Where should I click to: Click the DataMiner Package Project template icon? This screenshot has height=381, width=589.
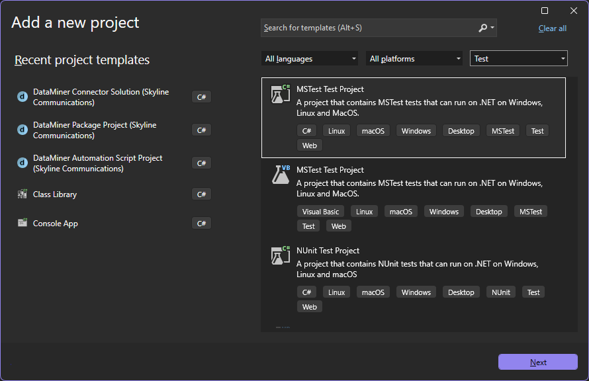[23, 130]
